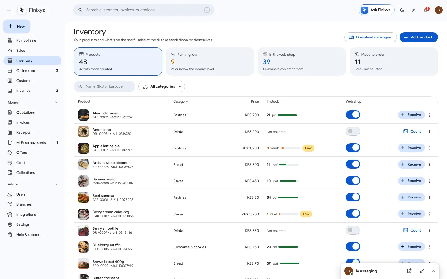
Task: Open the All categories dropdown
Action: (162, 86)
